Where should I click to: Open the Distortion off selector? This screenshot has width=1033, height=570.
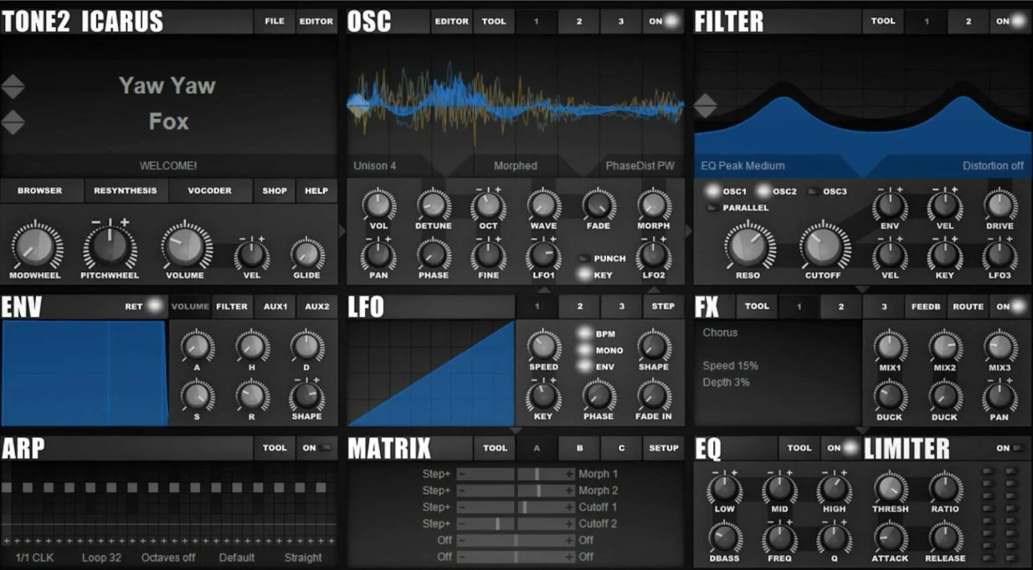993,166
